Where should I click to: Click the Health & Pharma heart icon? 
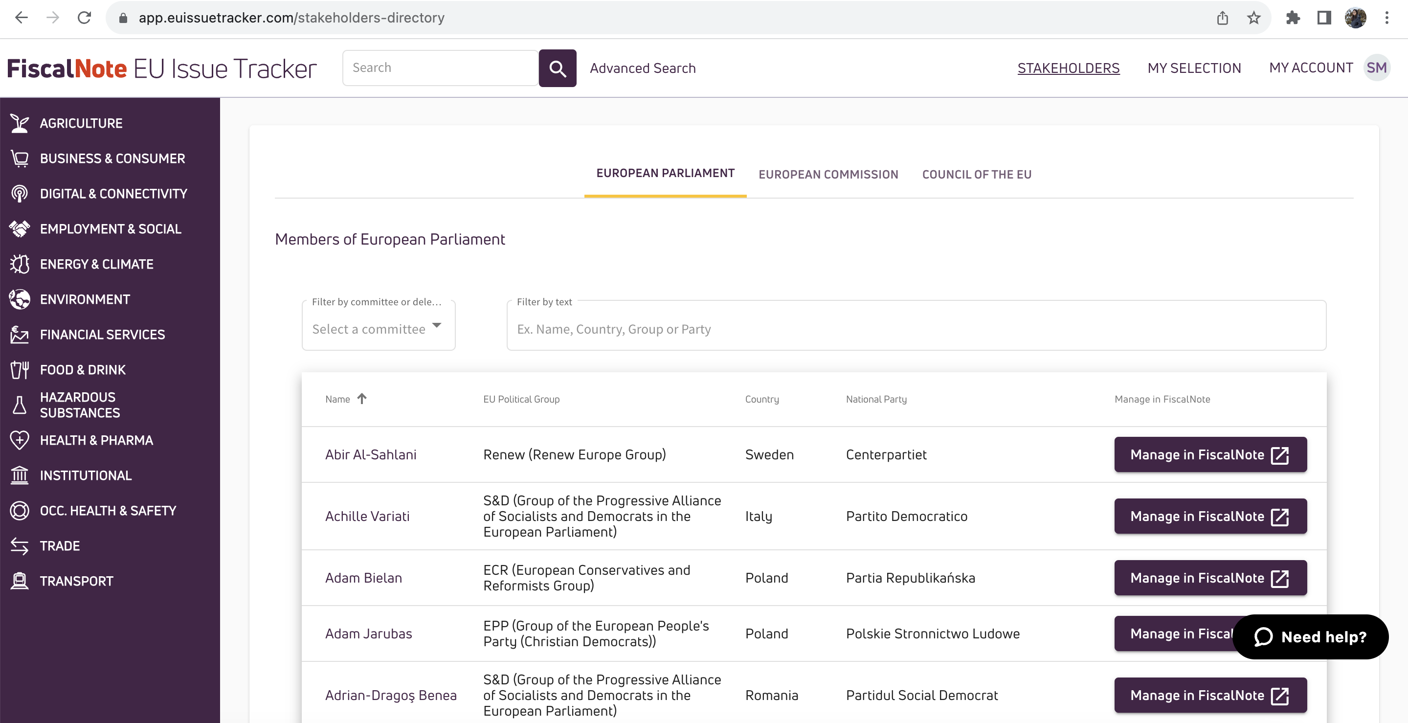20,440
